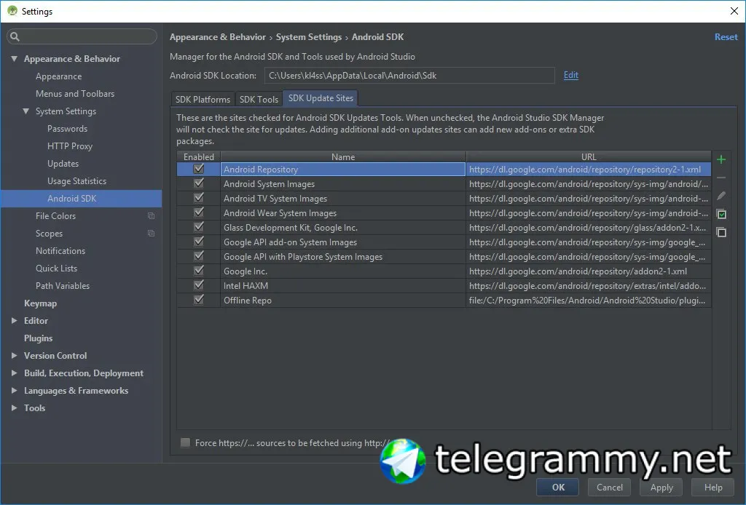Click the Select All checkbox icon
746x505 pixels.
point(721,214)
